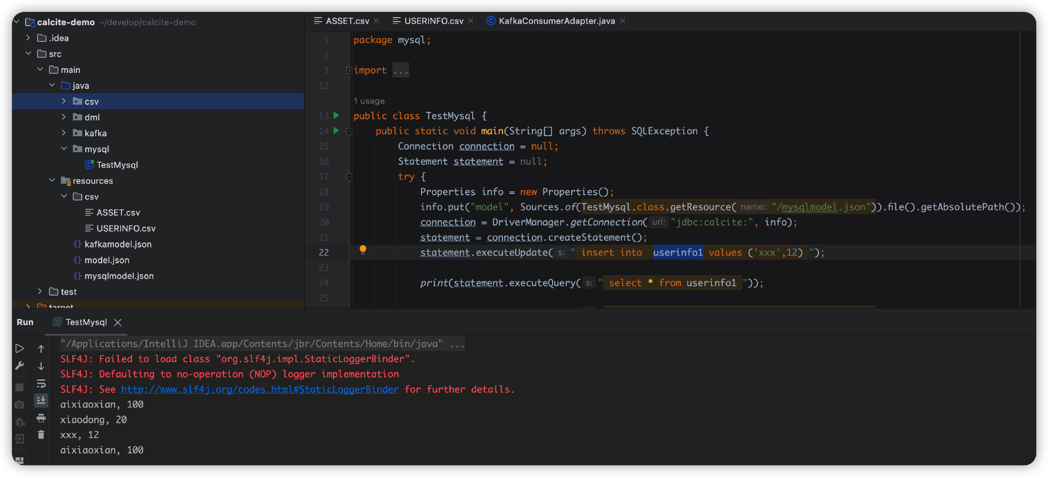Click the scroll up stack arrow

(x=41, y=349)
